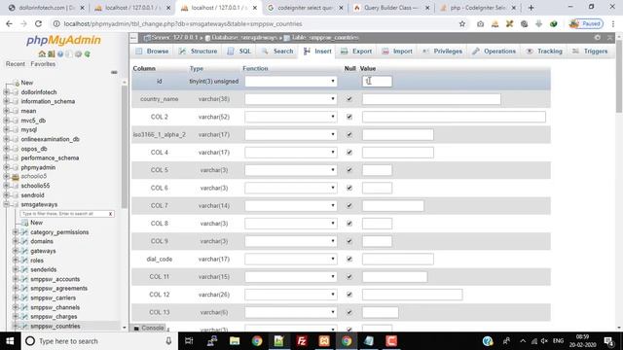Open phpMyAdmin home icon

tap(42, 54)
